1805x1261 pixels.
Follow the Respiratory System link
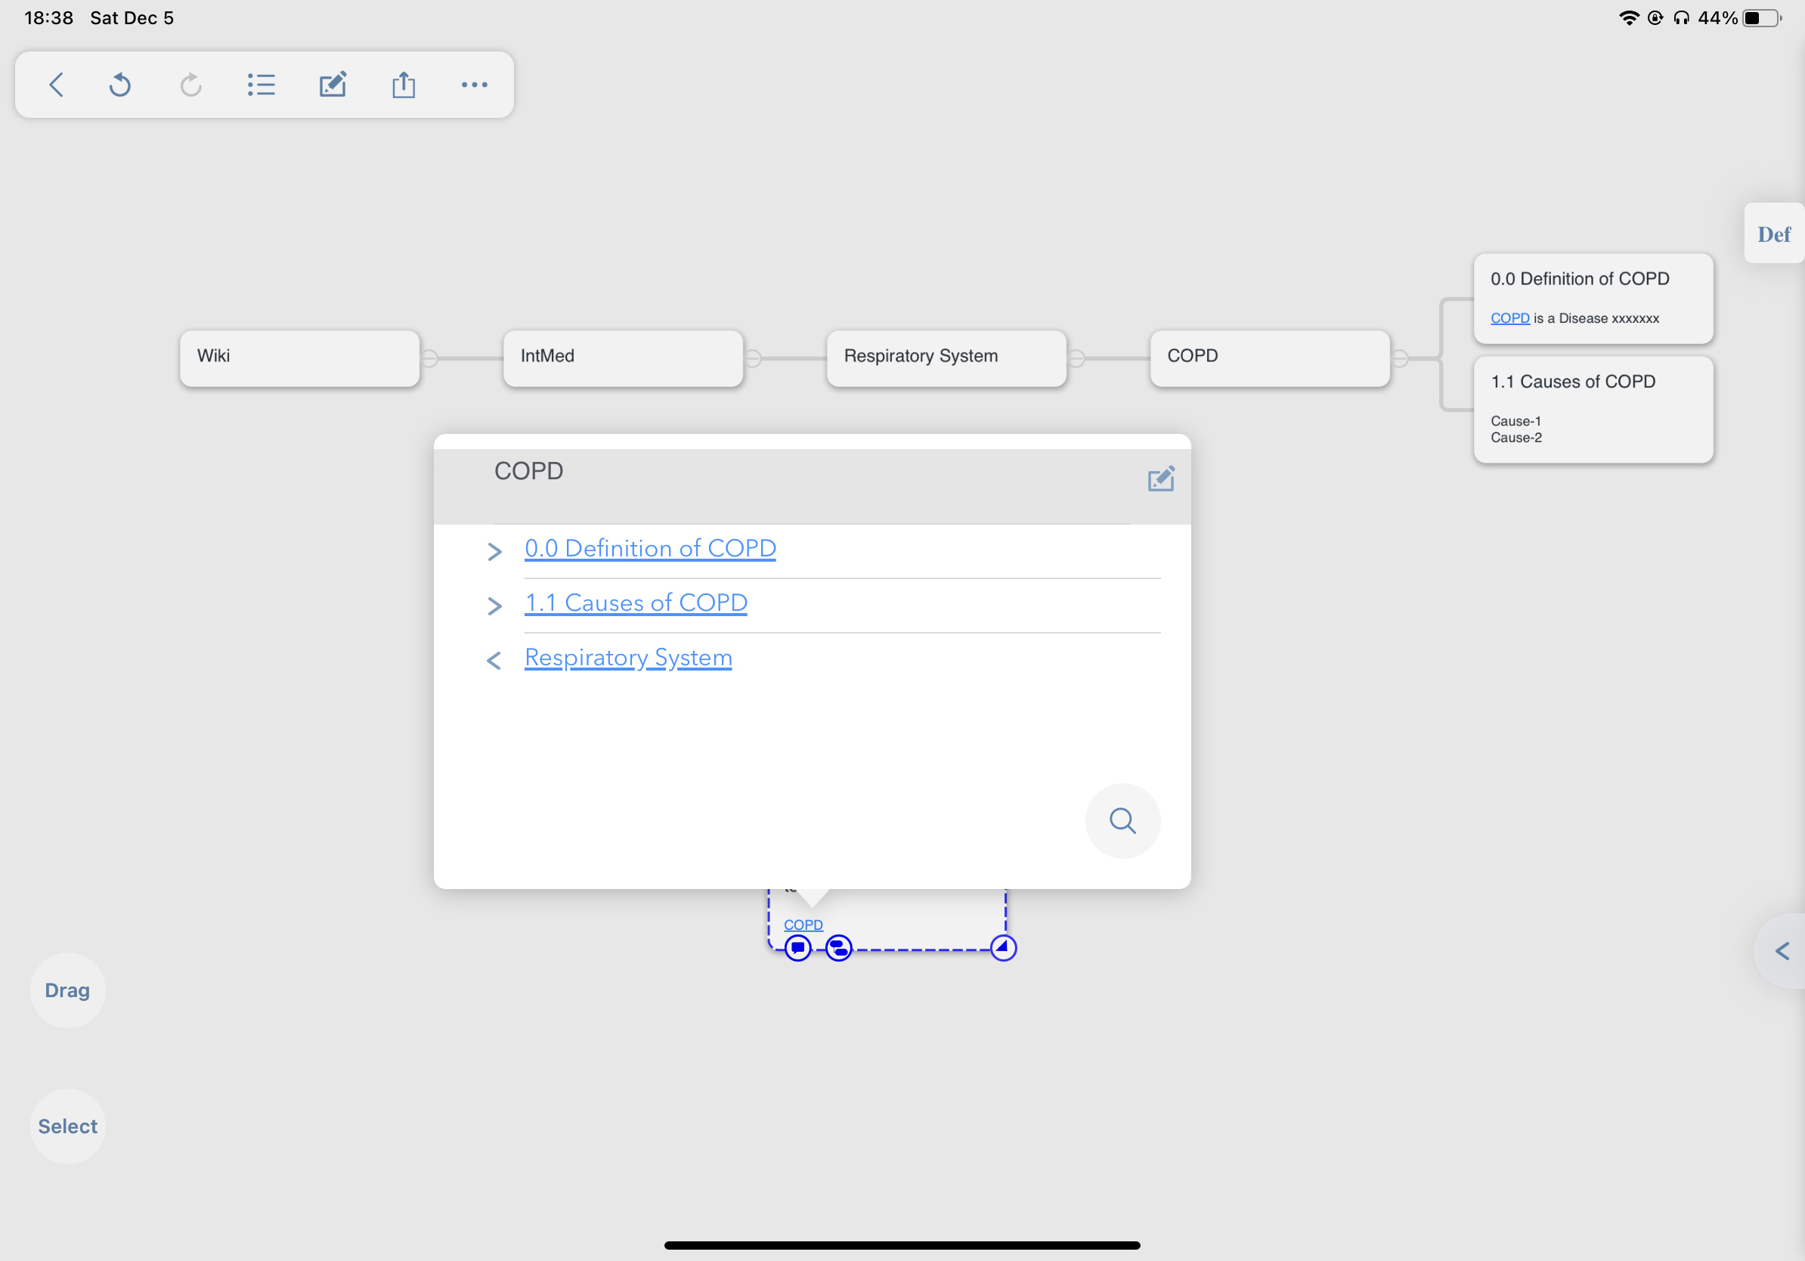[628, 657]
